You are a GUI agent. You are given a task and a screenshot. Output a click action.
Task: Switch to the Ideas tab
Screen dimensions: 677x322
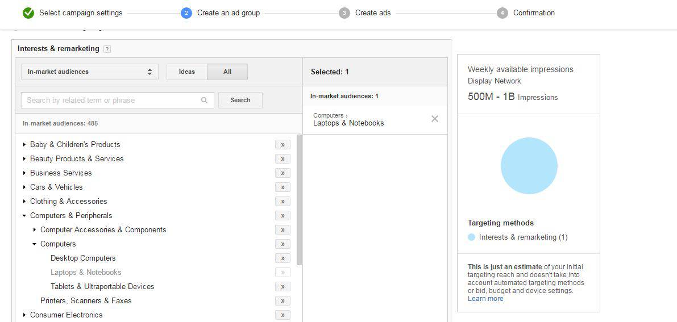click(x=187, y=72)
